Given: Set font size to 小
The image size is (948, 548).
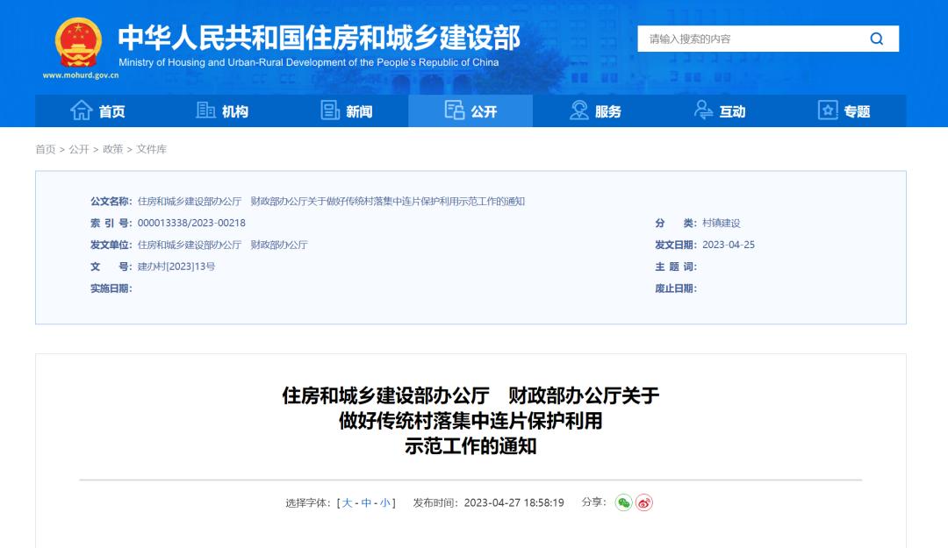Looking at the screenshot, I should click(385, 502).
